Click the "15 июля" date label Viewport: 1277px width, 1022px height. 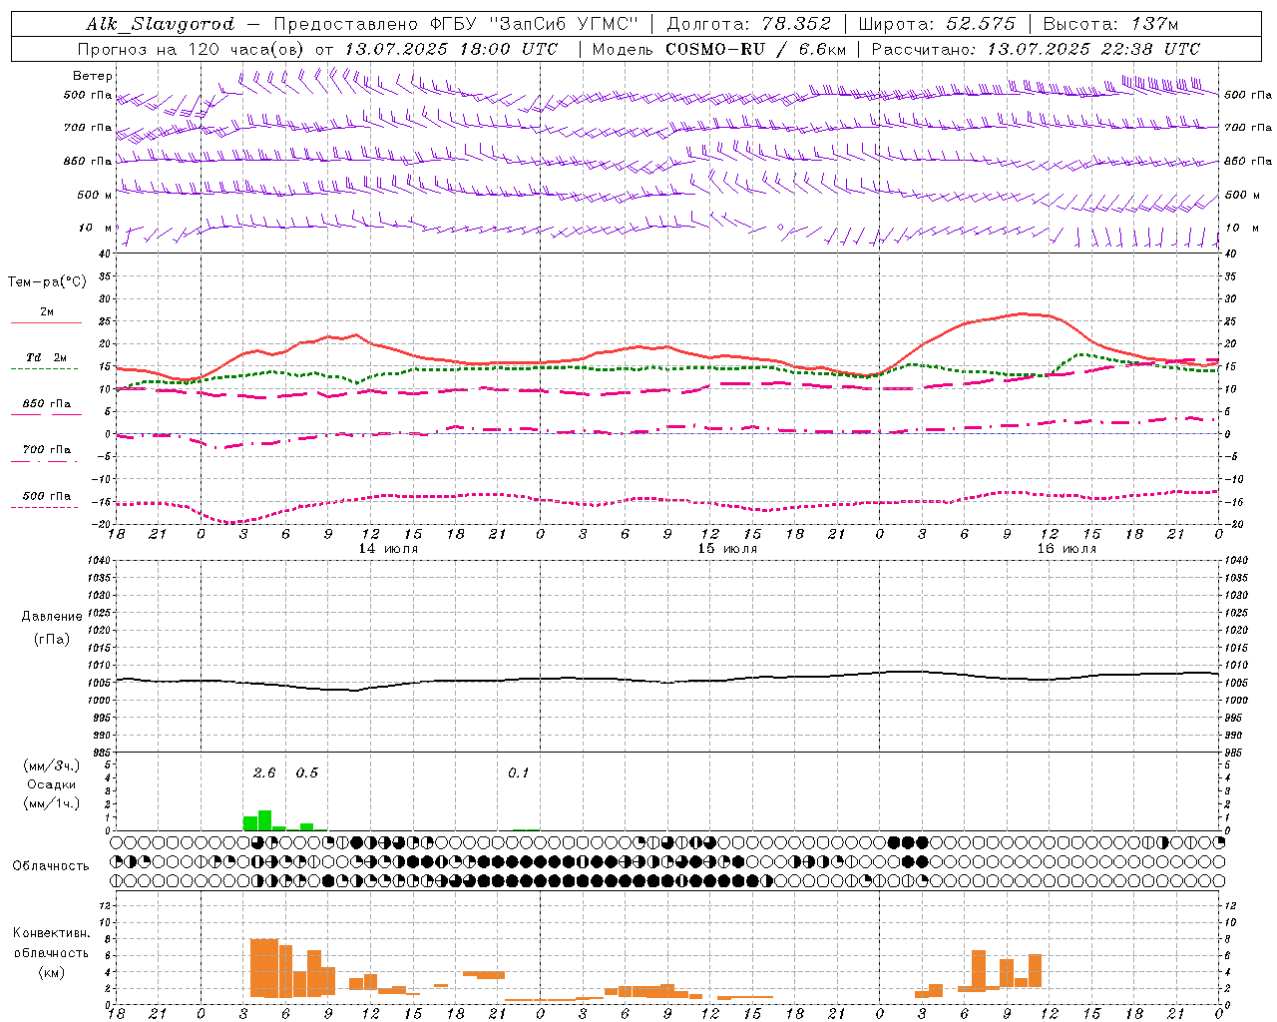727,549
